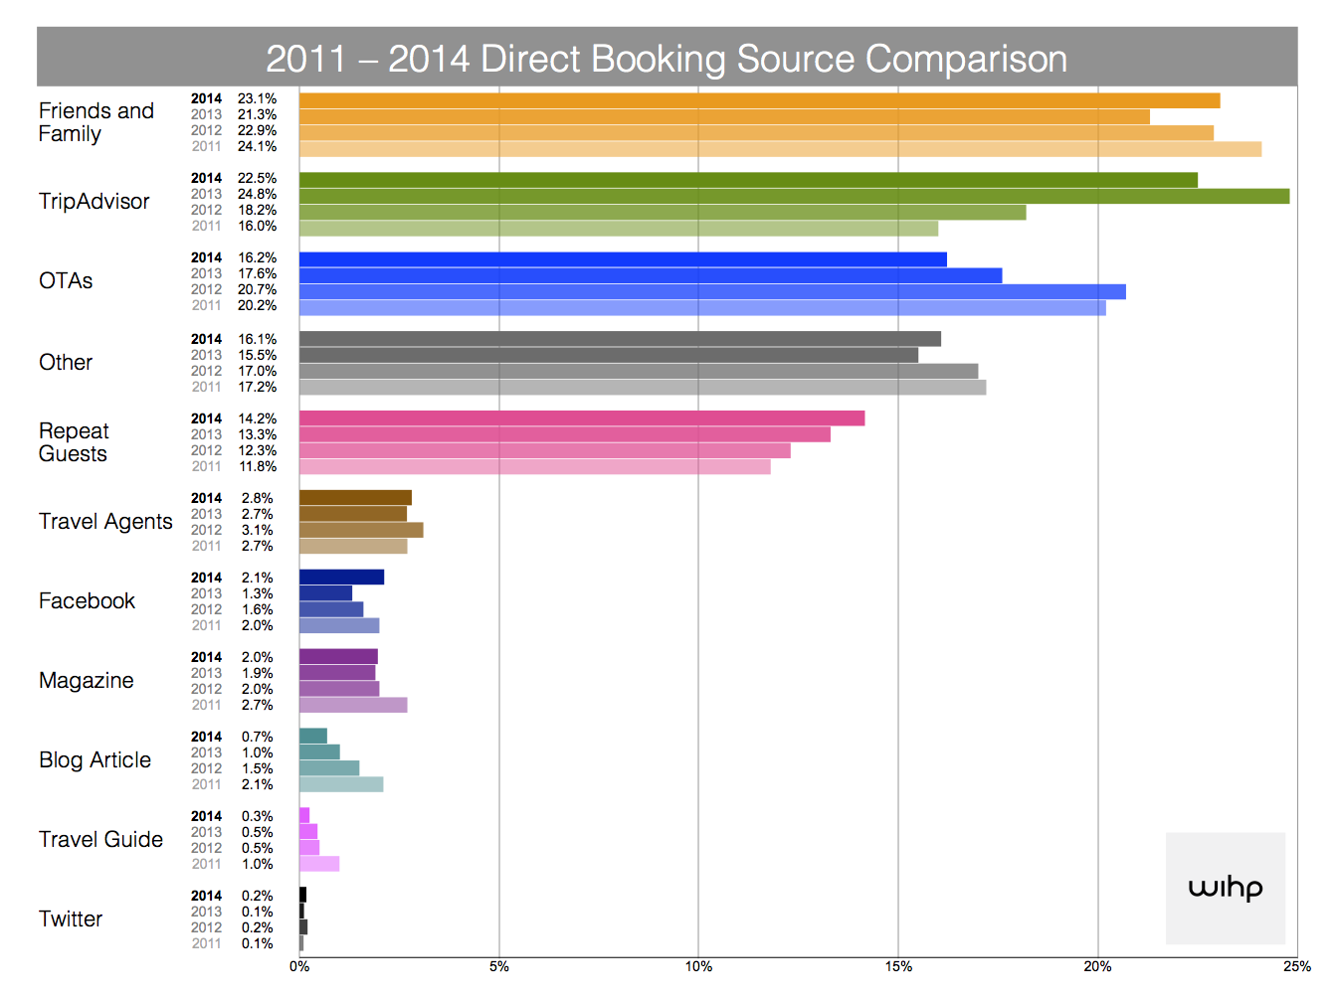Click the 20% x-axis tick label
Screen dimensions: 1337x1001
pyautogui.click(x=1098, y=966)
